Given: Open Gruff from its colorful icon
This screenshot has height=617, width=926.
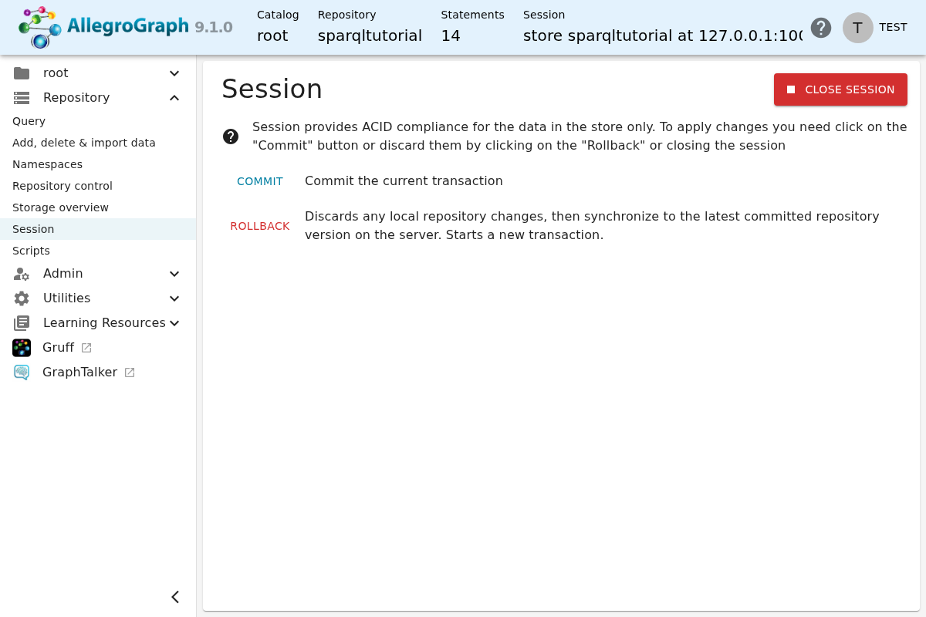Looking at the screenshot, I should pyautogui.click(x=22, y=348).
